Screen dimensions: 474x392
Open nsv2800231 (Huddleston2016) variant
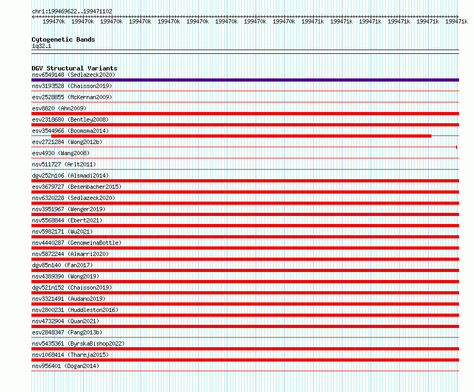[x=75, y=310]
